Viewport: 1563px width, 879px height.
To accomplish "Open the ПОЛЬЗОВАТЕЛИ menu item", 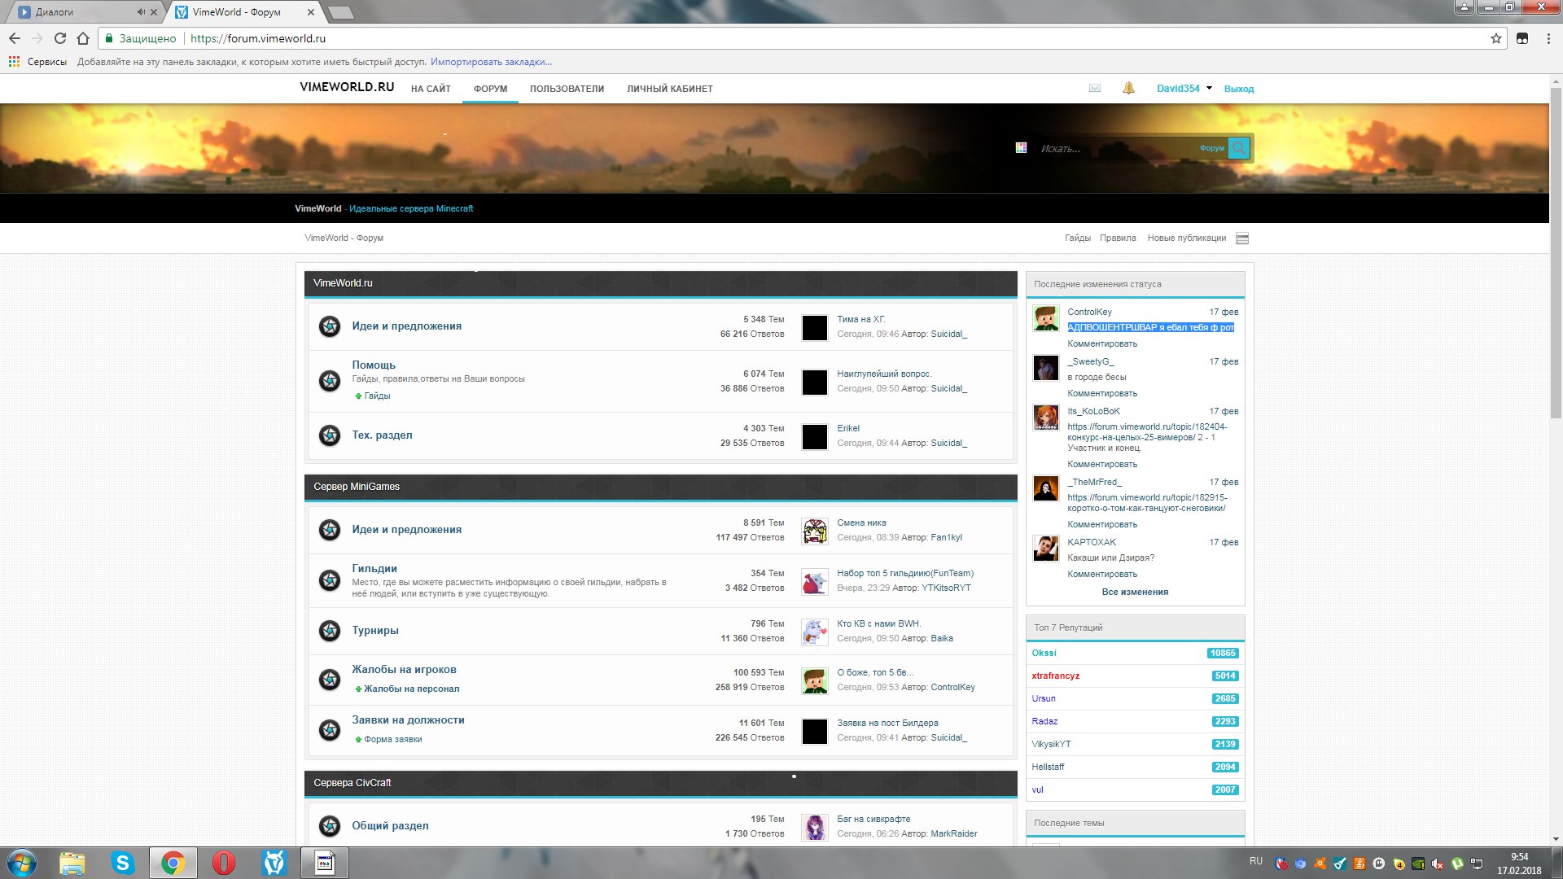I will click(x=567, y=89).
